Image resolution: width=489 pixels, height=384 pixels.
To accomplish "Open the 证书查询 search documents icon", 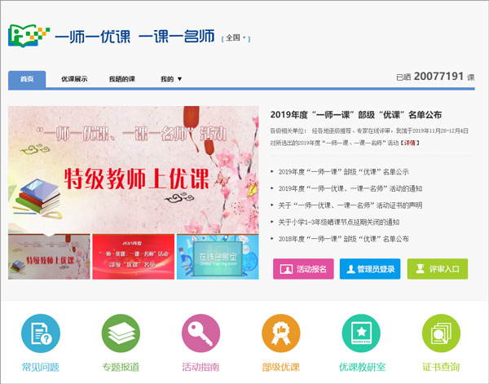I will [x=441, y=333].
